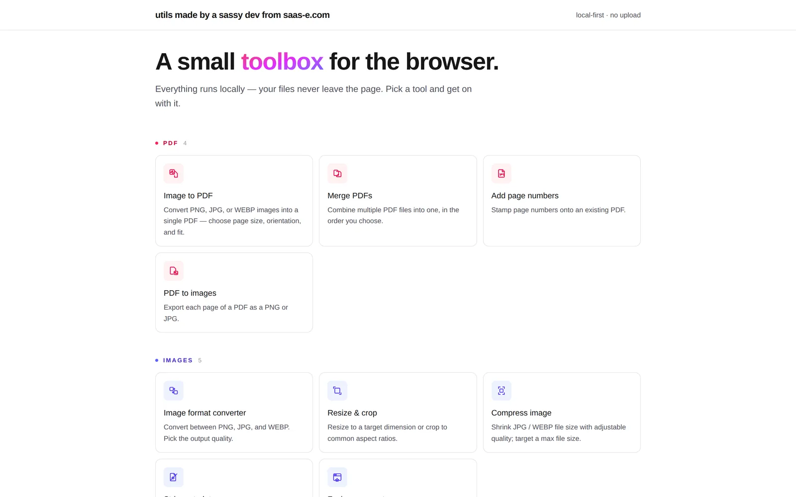Choose the Resize & crop title
Viewport: 796px width, 497px height.
tap(352, 413)
